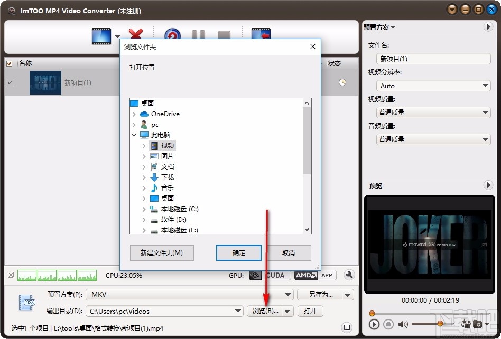Click the AMD APP acceleration icon
This screenshot has width=501, height=339.
(x=315, y=275)
